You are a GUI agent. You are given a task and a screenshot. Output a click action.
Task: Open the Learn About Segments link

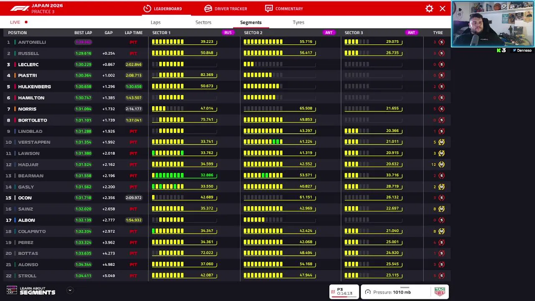click(37, 291)
